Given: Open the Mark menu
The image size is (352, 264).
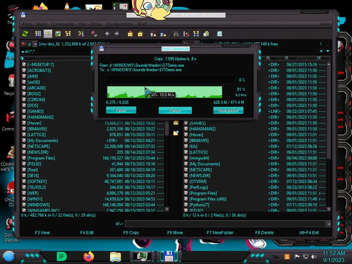Looking at the screenshot, I should [42, 24].
